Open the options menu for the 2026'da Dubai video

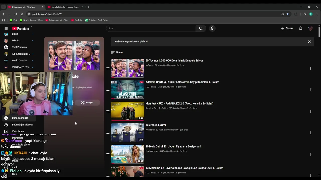coord(311,154)
